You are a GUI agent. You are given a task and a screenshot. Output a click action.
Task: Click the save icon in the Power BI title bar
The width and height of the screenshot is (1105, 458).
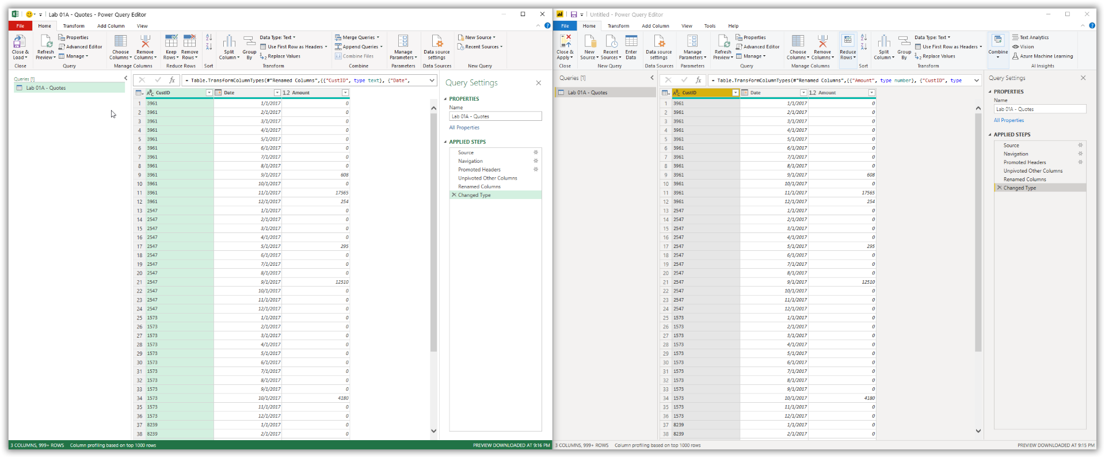coord(573,14)
